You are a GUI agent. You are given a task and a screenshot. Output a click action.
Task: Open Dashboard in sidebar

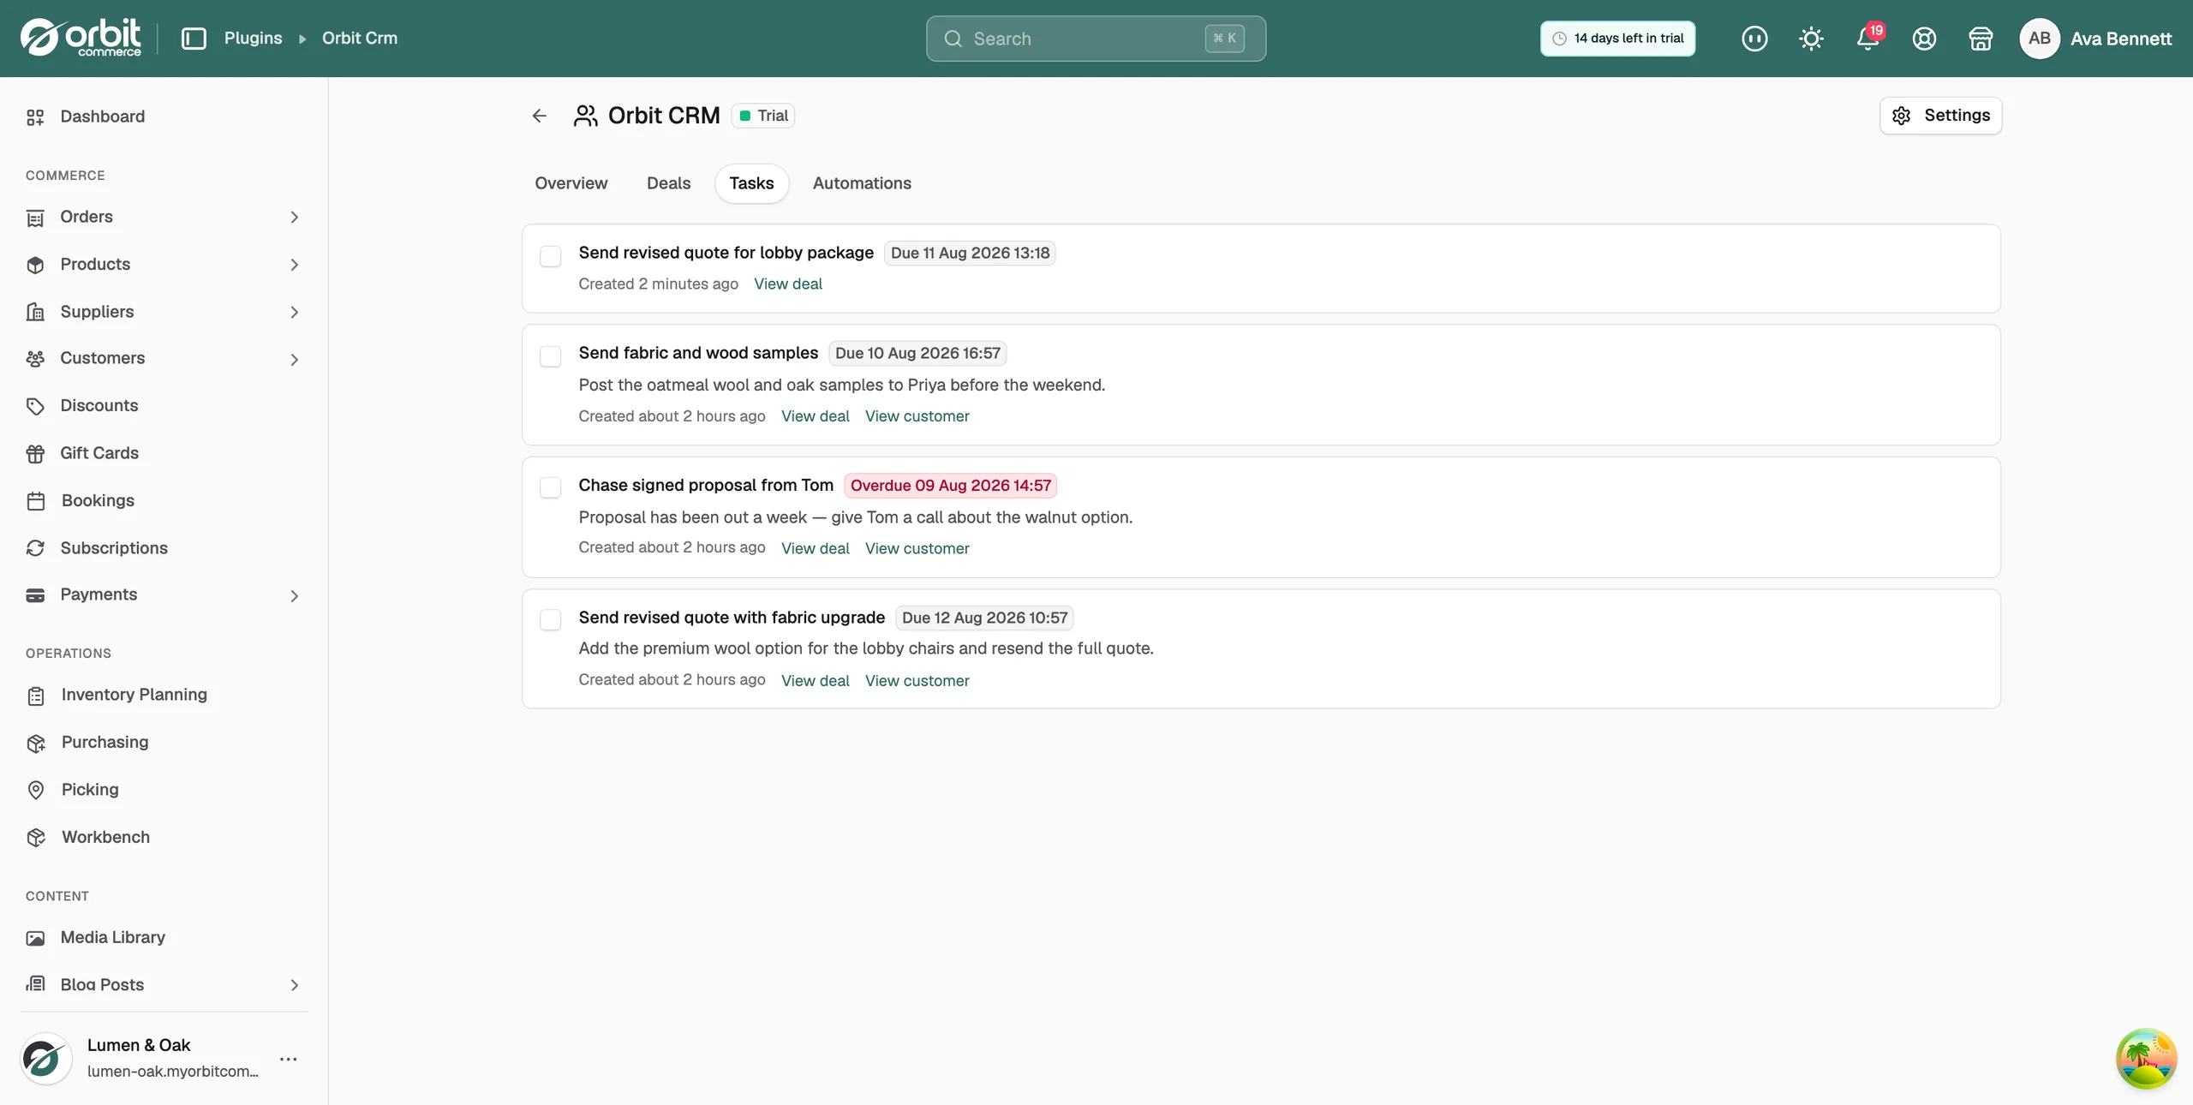[x=102, y=116]
